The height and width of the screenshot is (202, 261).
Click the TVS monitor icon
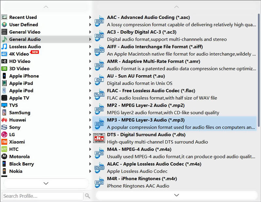tap(4, 105)
